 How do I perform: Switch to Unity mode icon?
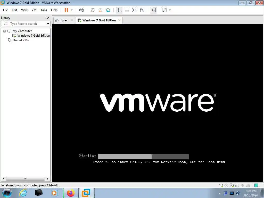pyautogui.click(x=142, y=10)
